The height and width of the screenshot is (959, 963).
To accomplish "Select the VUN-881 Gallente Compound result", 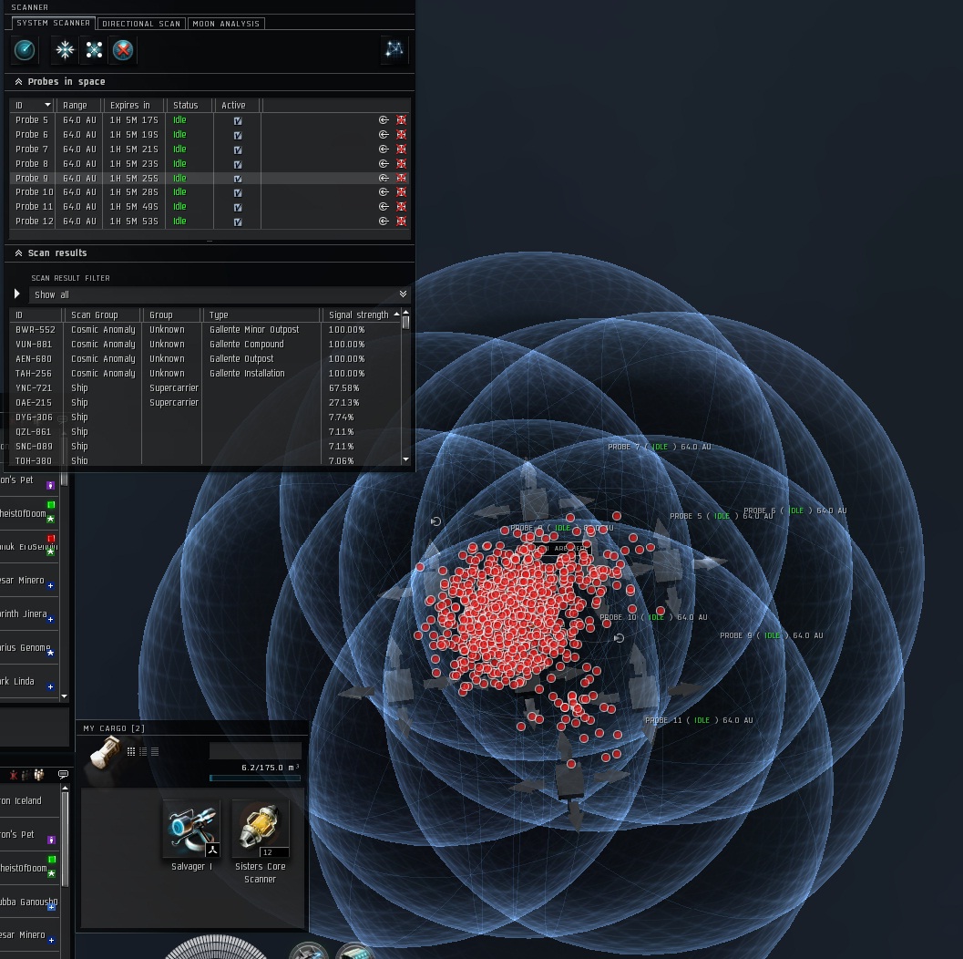I will pyautogui.click(x=206, y=345).
